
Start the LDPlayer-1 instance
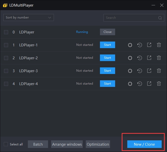tap(107, 45)
